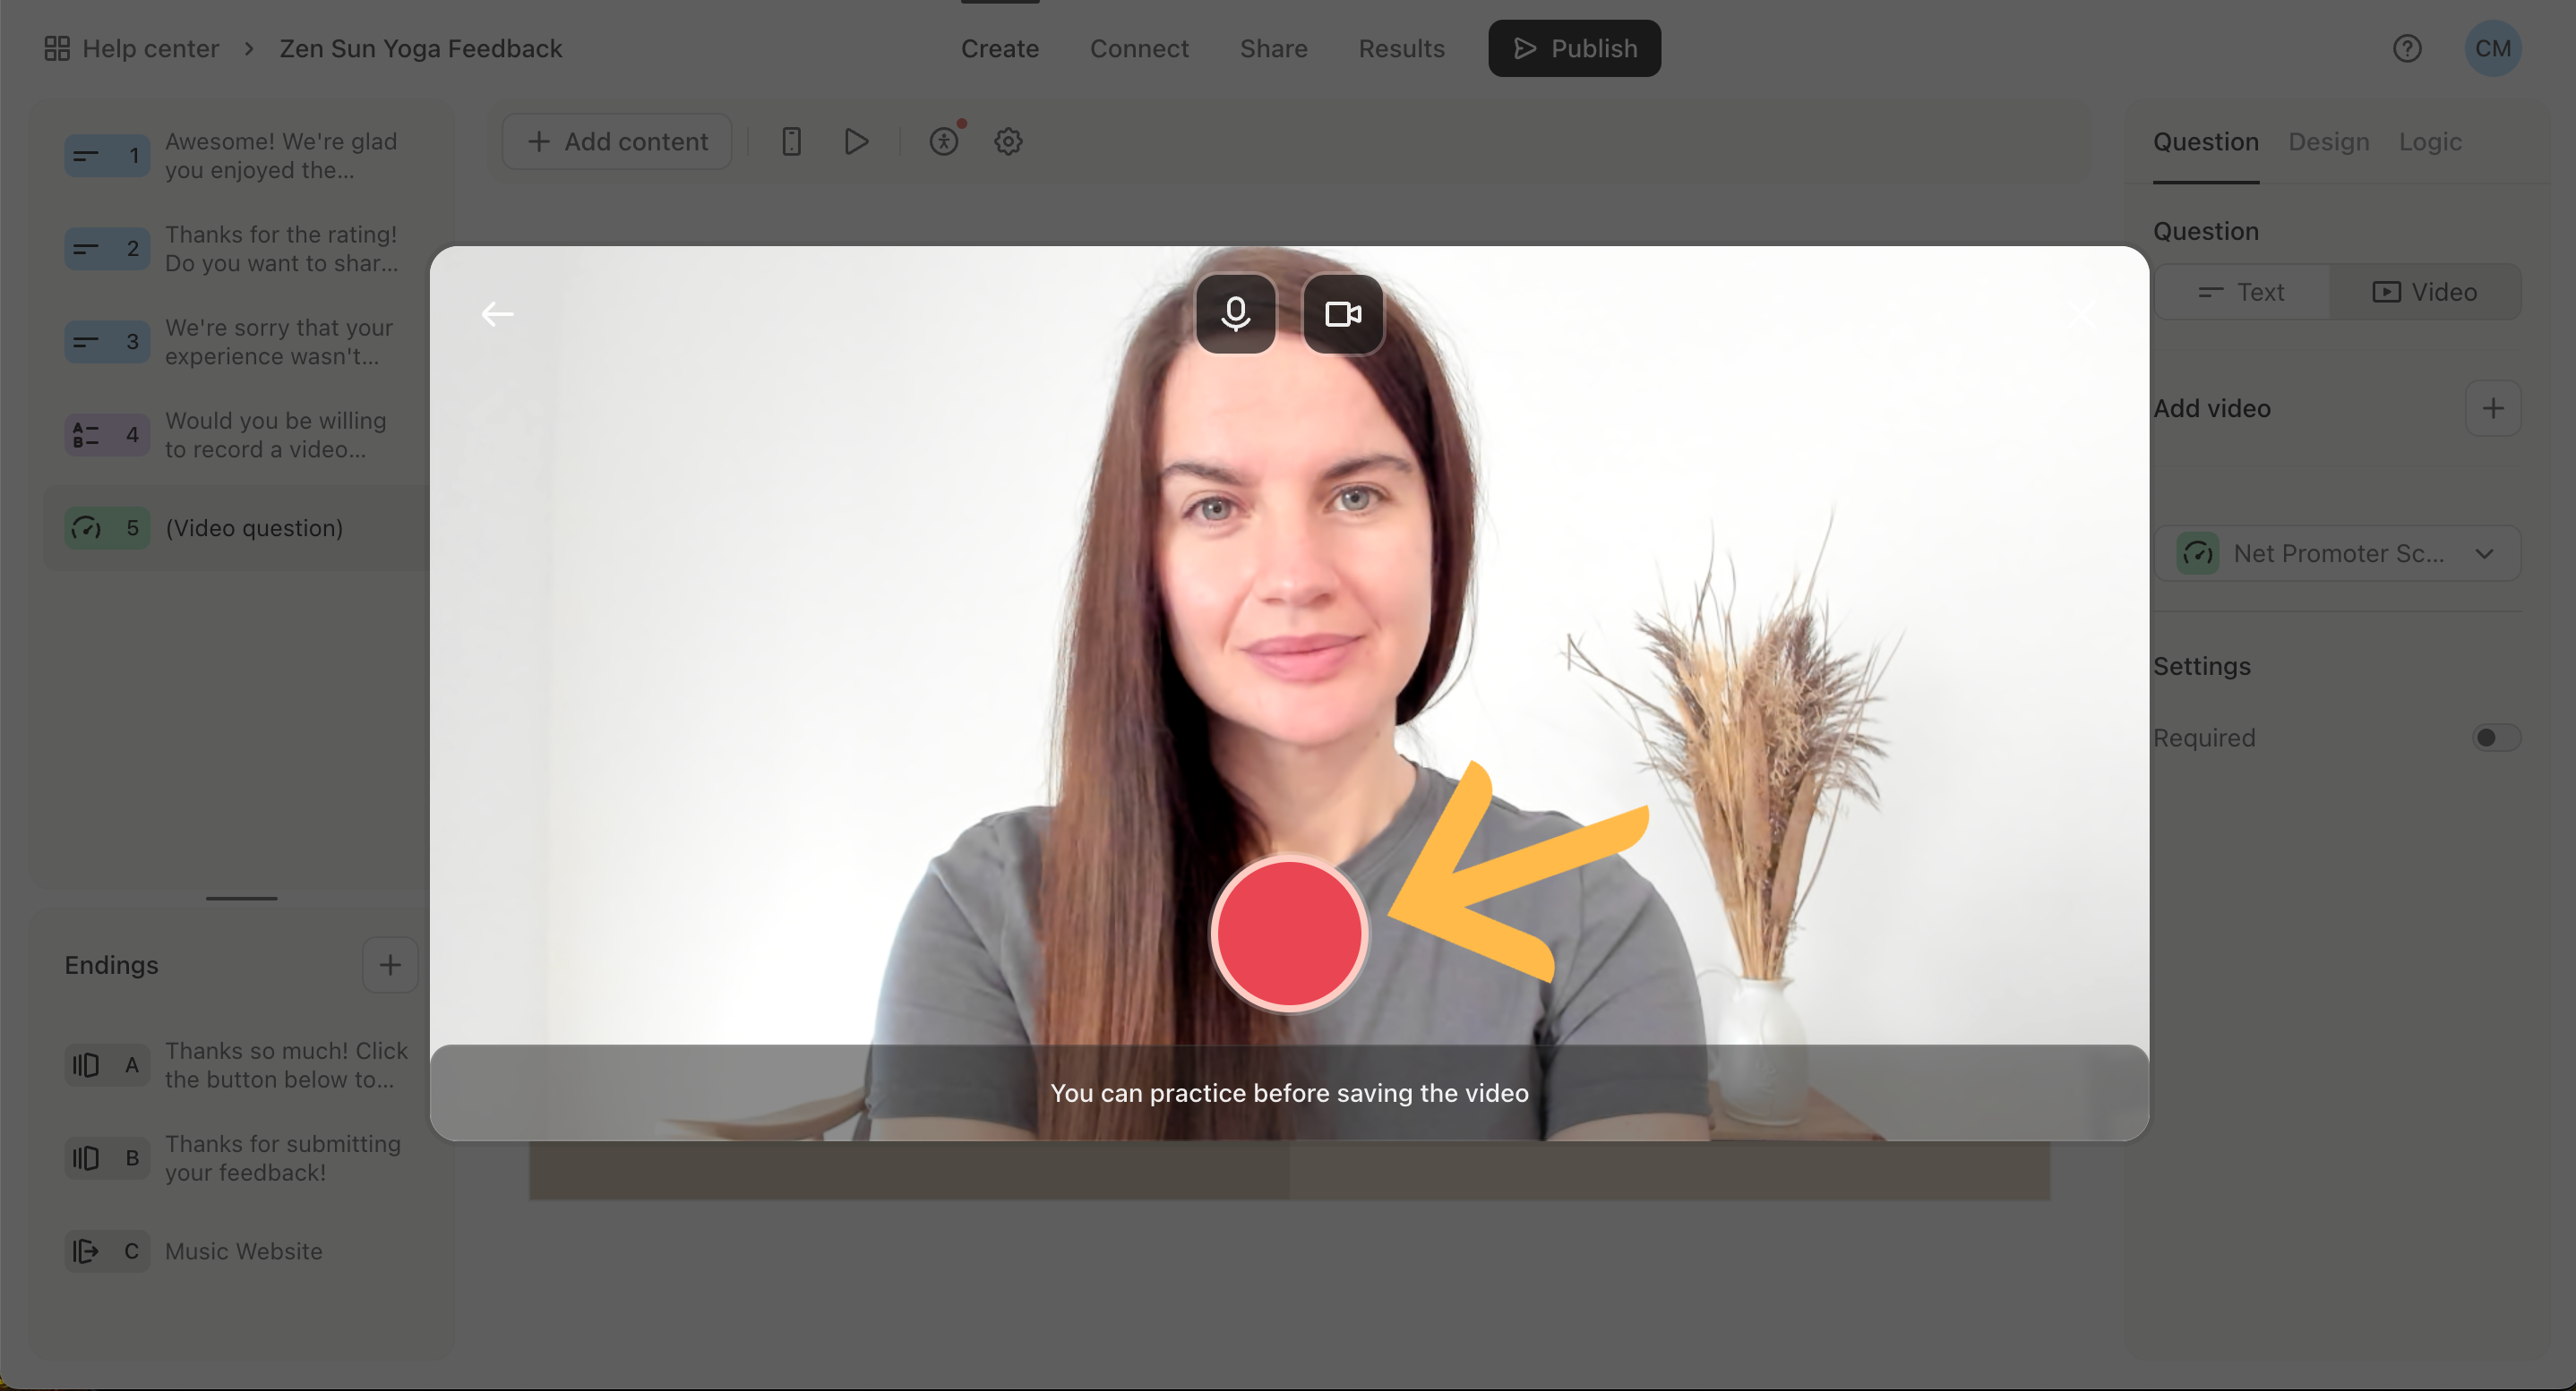Choose the Video question format
Screen dimensions: 2576x1391
tap(2425, 292)
